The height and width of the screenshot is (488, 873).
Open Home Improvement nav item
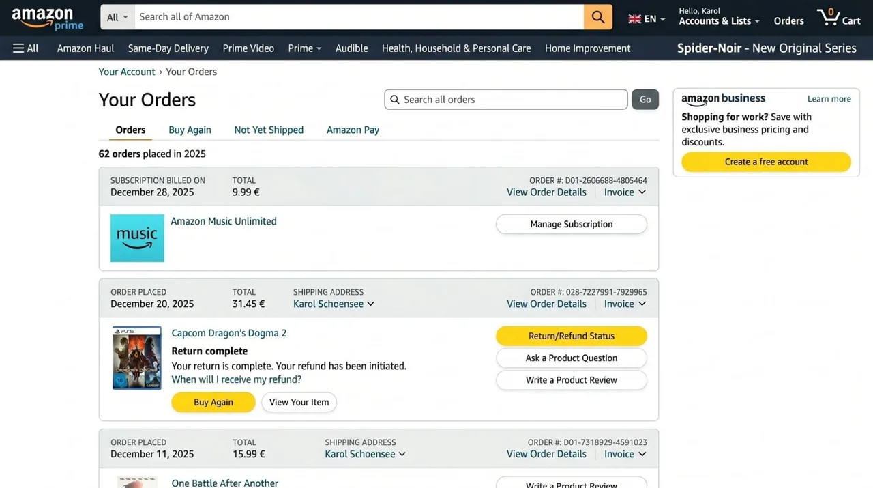tap(587, 48)
